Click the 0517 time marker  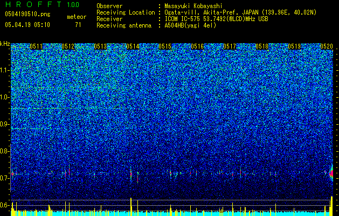[230, 46]
